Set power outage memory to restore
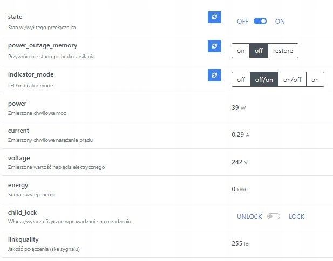Image resolution: width=333 pixels, height=261 pixels. point(283,51)
